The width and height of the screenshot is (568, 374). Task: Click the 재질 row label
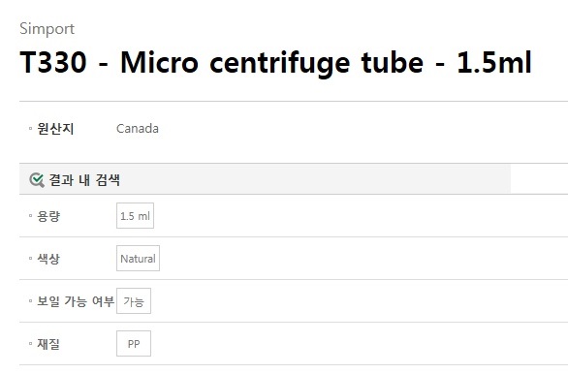tap(48, 344)
